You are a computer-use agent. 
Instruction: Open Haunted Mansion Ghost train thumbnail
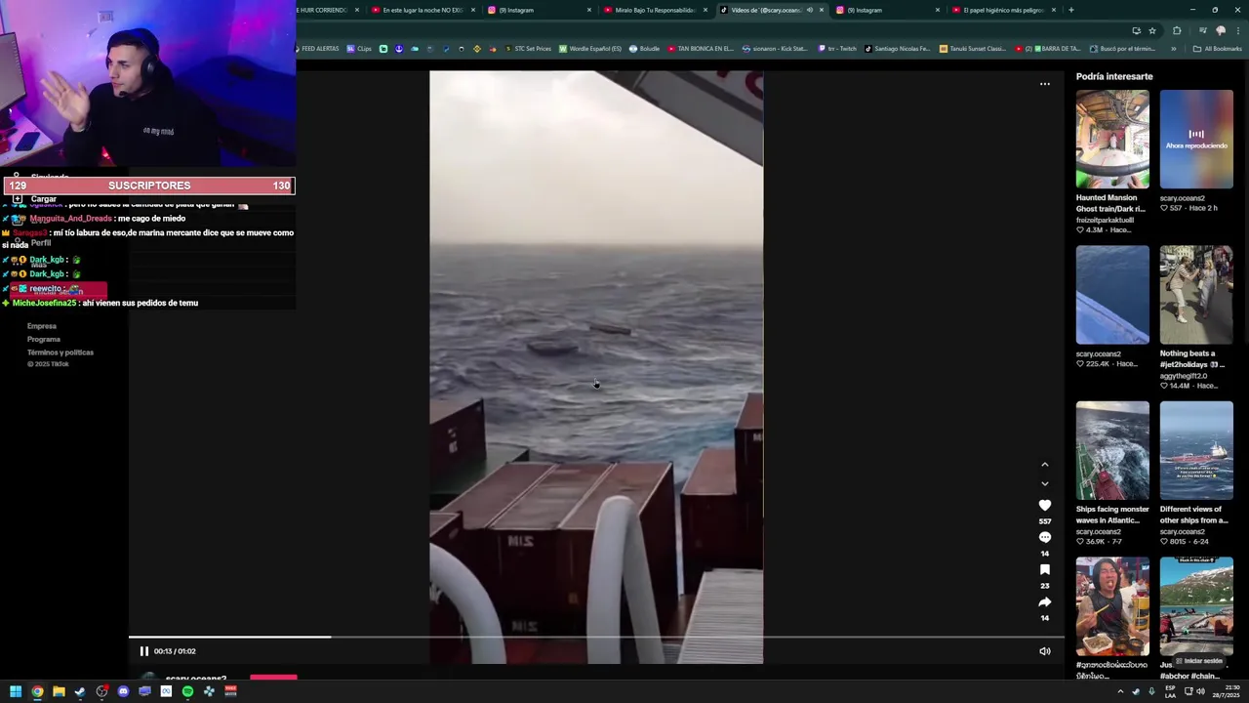[x=1112, y=139]
